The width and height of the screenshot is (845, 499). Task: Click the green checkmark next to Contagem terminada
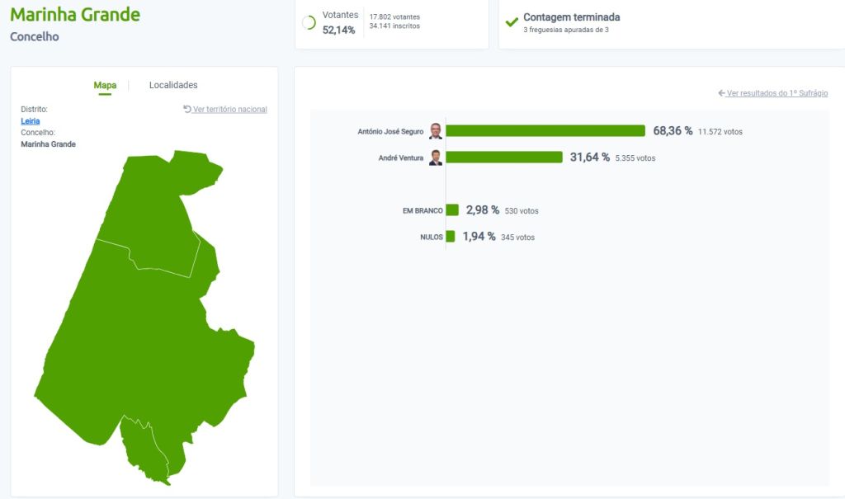pos(512,22)
